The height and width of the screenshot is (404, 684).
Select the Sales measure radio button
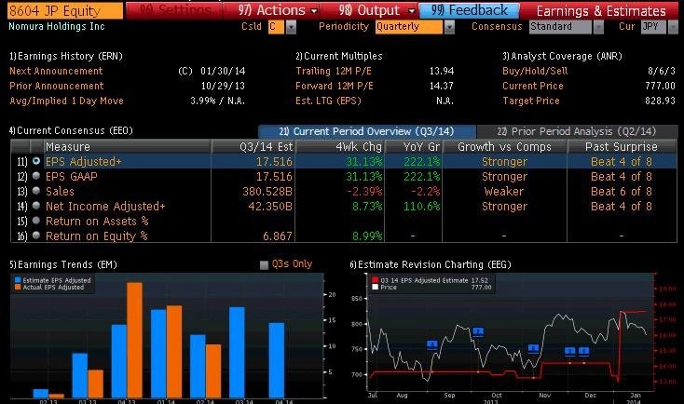36,191
